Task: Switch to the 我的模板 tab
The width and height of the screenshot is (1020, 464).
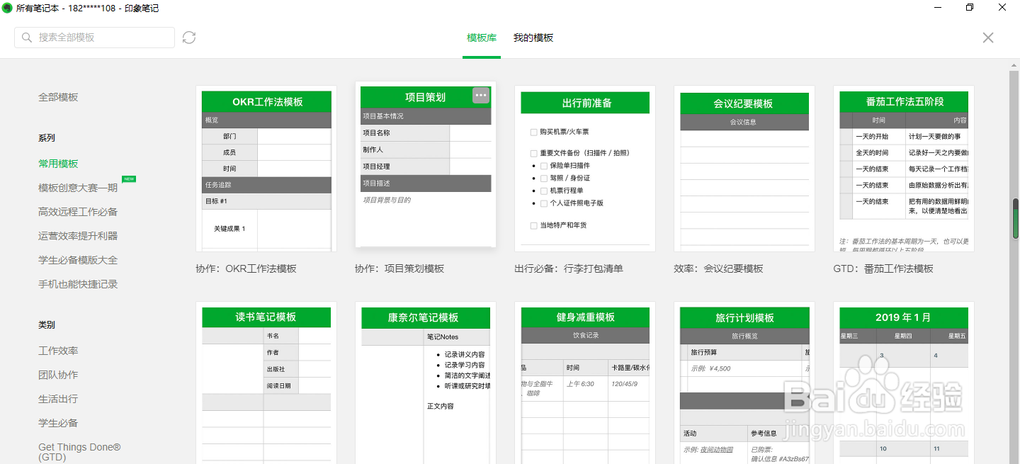Action: (533, 38)
